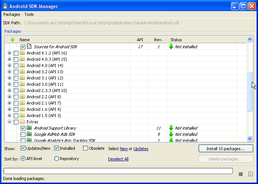Select the Android 1.5 (API 3) row text
This screenshot has width=258, height=184.
[x=44, y=116]
